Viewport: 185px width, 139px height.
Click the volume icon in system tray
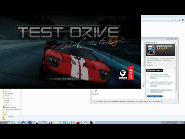(171, 123)
